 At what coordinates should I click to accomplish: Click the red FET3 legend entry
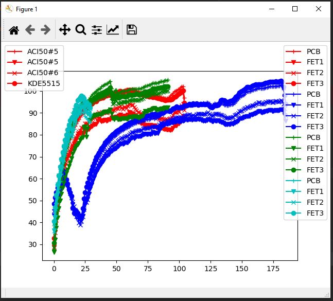click(304, 84)
